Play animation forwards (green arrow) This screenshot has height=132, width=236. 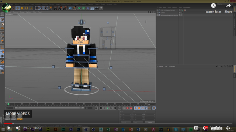coord(108,108)
